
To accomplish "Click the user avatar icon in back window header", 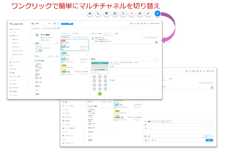I will point(204,71).
